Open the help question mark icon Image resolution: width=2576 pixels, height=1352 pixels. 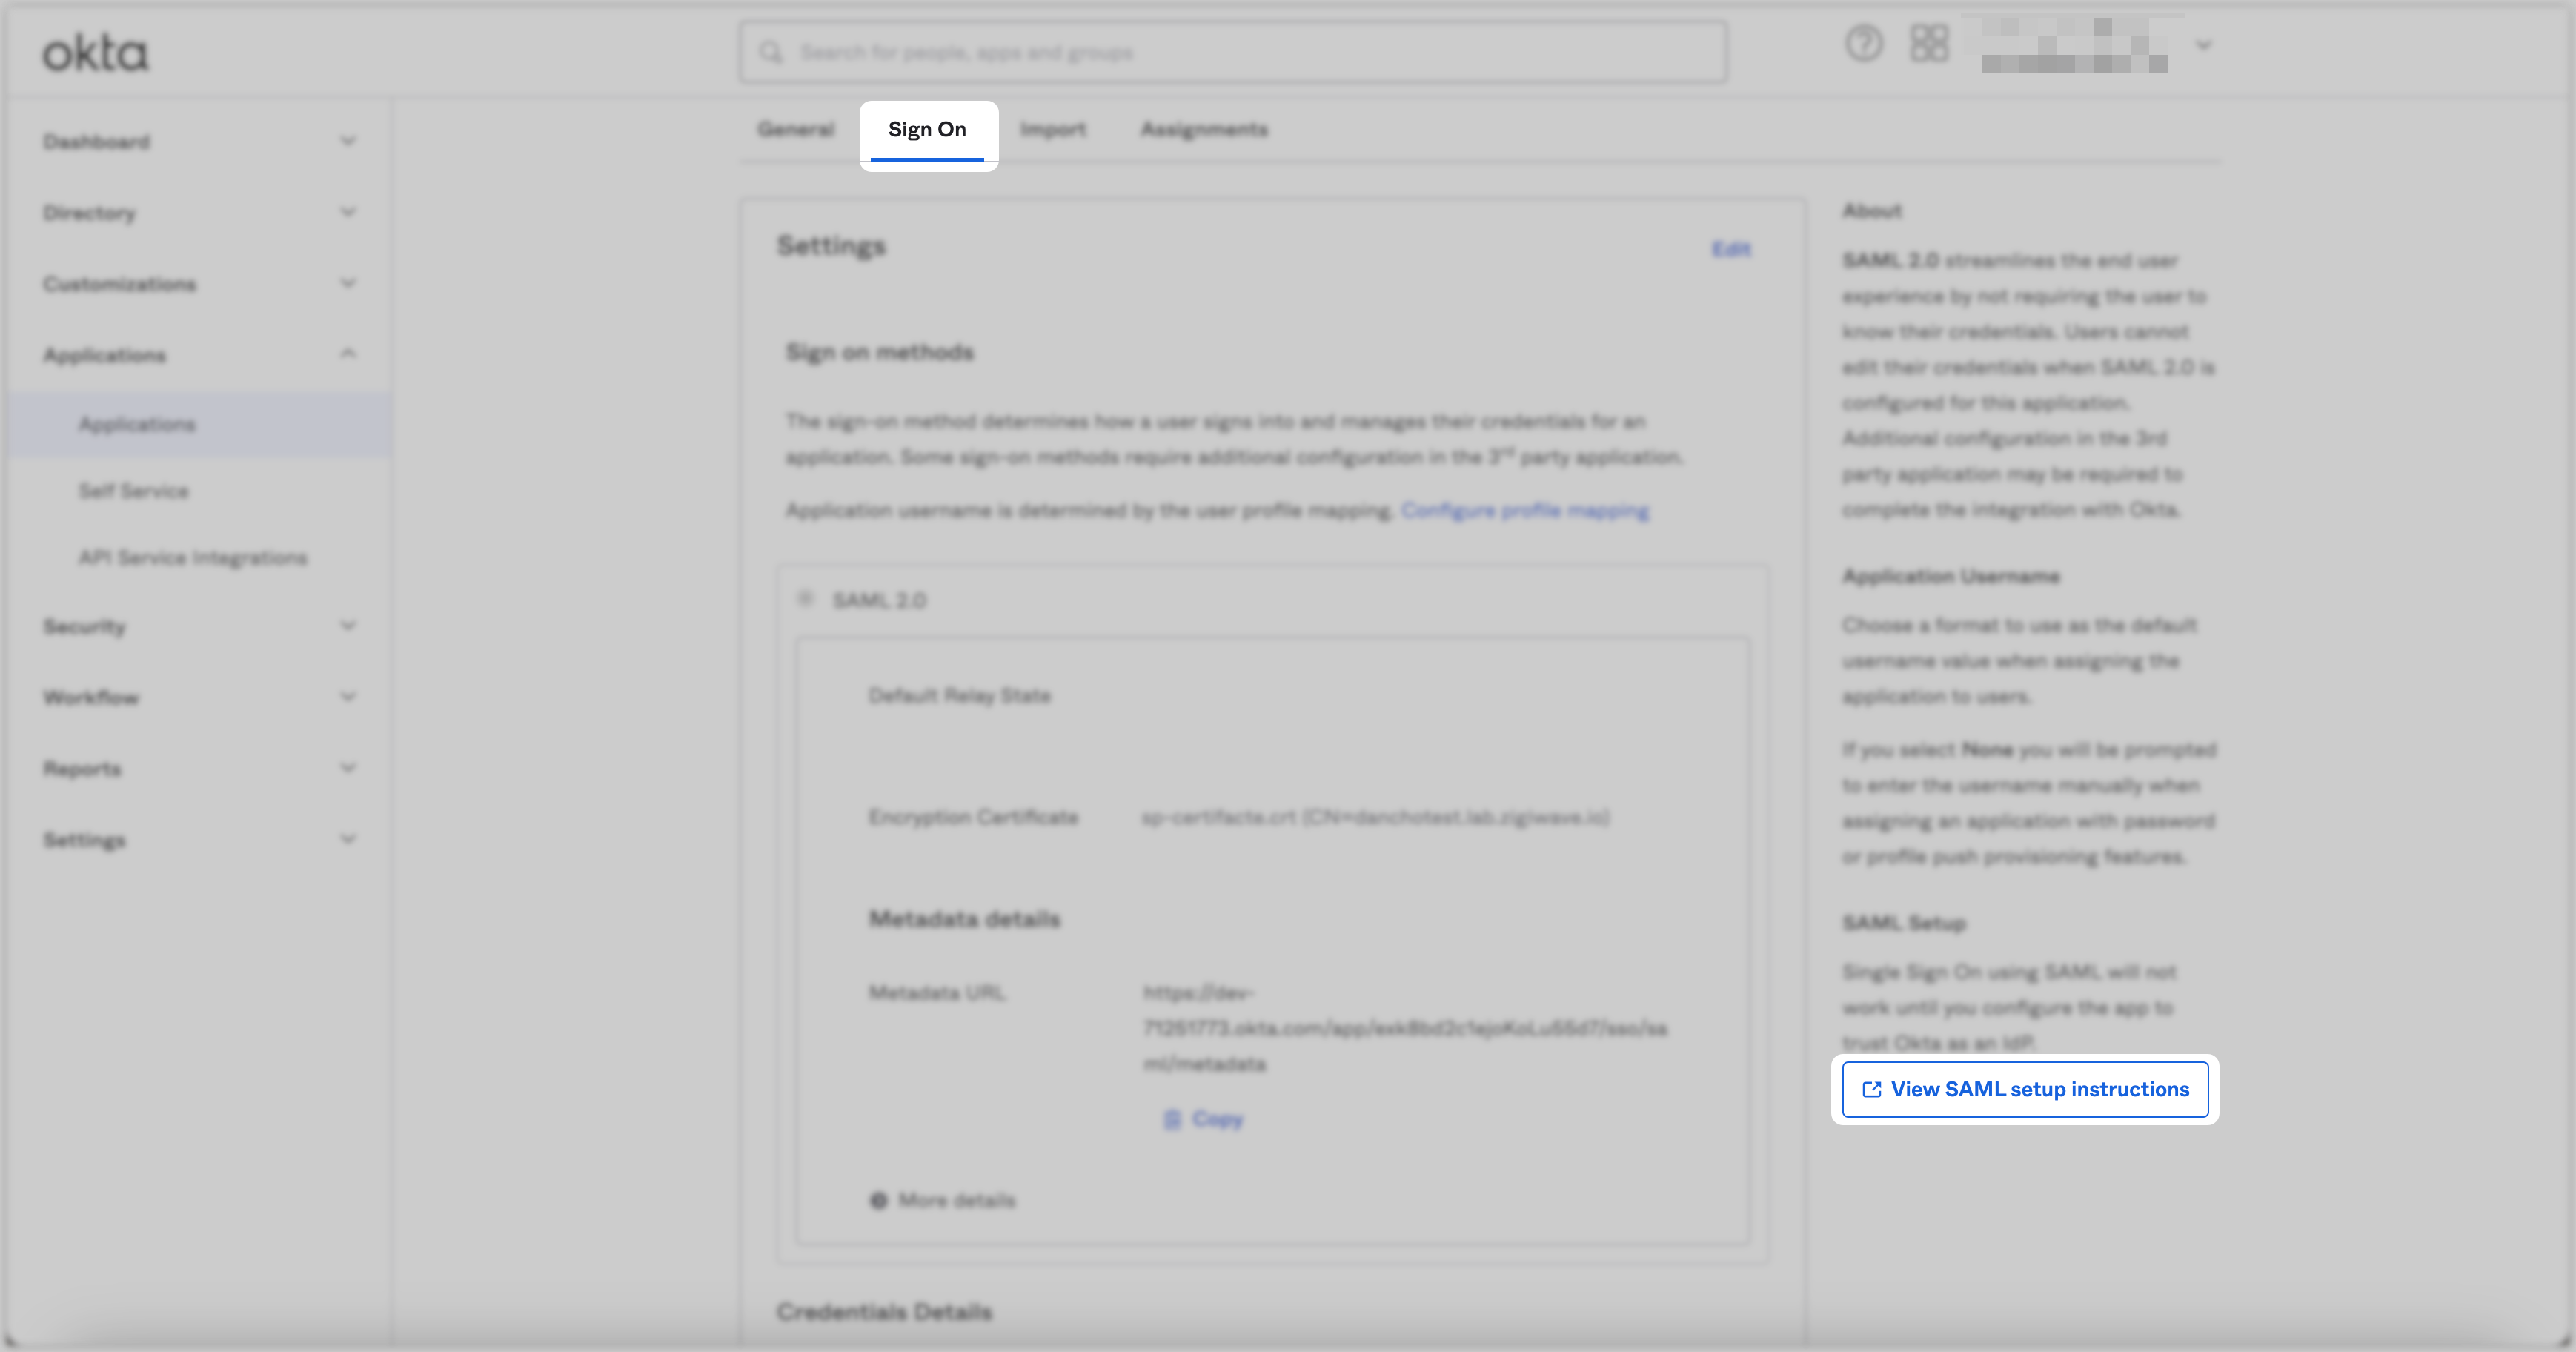(x=1863, y=45)
